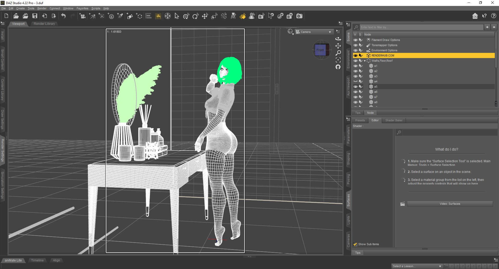Screen dimensions: 499x269
Task: Toggle visibility of node a6
Action: point(355,92)
